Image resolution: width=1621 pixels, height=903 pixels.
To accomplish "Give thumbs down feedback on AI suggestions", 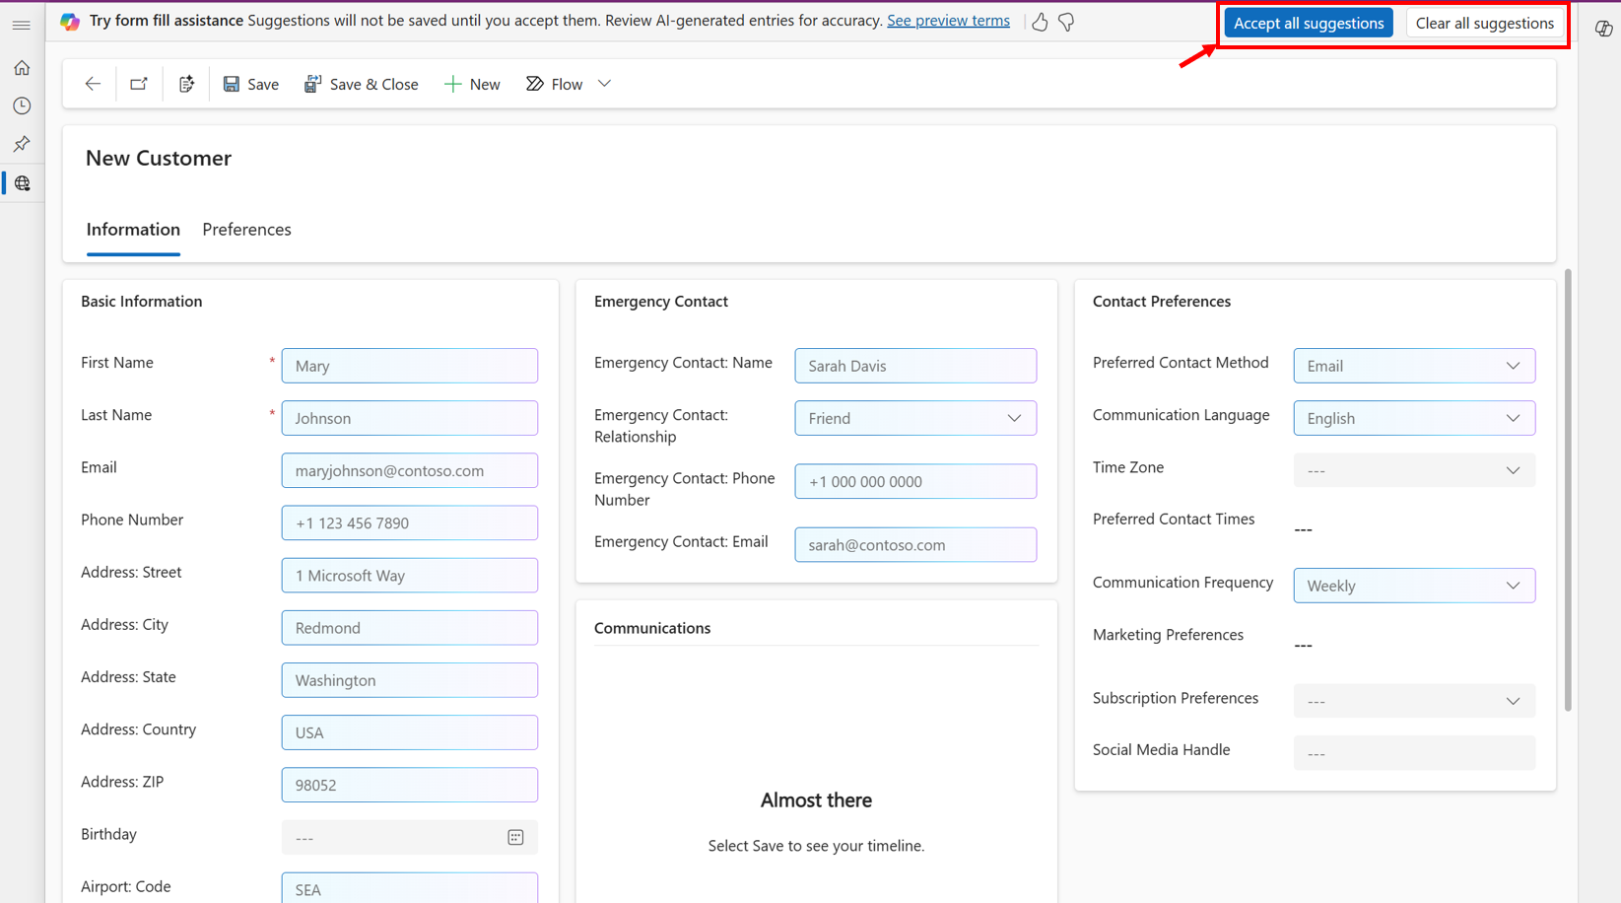I will click(x=1066, y=21).
